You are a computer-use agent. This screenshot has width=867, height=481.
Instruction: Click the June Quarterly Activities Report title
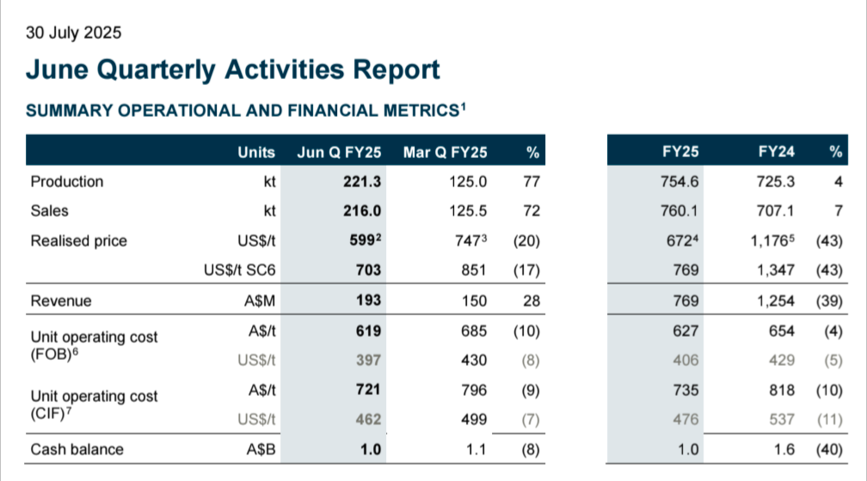coord(232,70)
